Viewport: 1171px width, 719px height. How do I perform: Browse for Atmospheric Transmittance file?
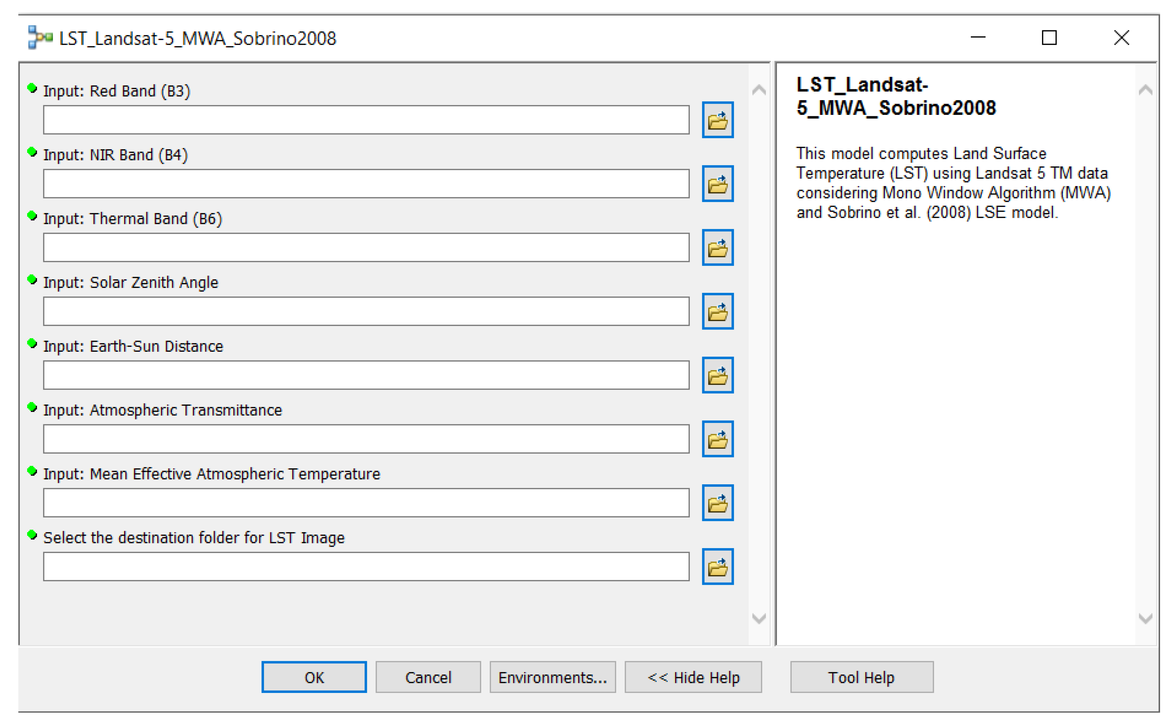(718, 439)
